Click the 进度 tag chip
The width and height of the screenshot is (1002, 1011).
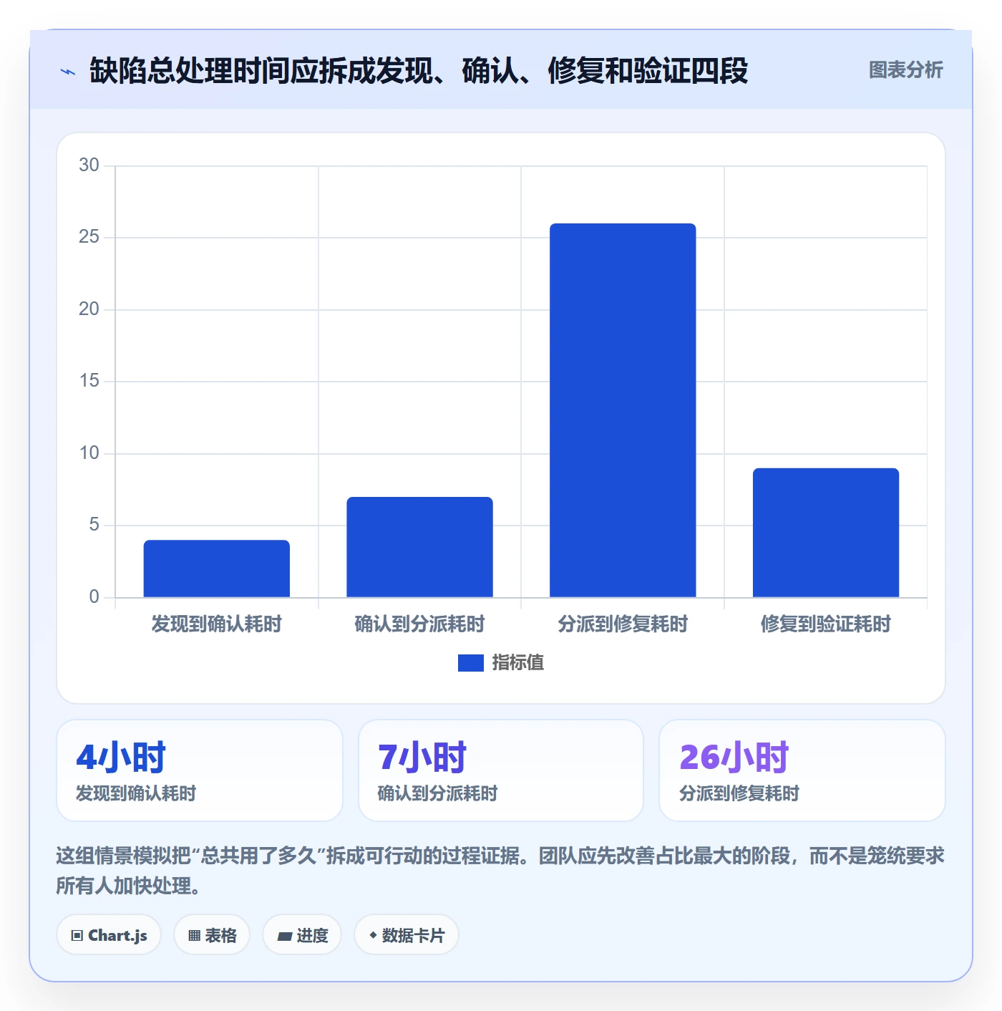click(302, 935)
